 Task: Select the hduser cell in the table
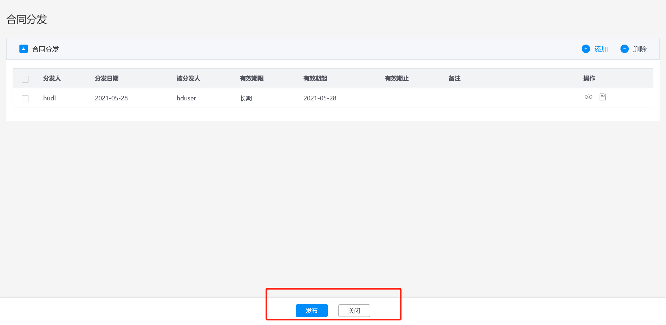[x=186, y=98]
